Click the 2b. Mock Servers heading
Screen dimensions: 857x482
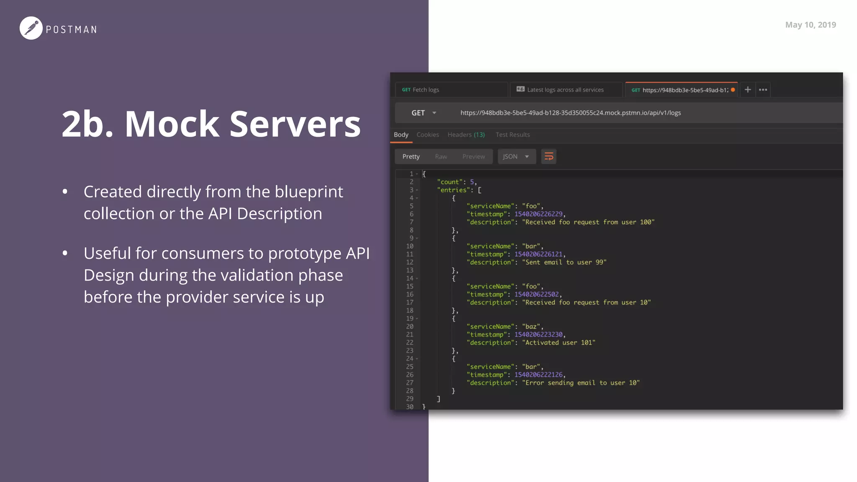click(x=211, y=124)
